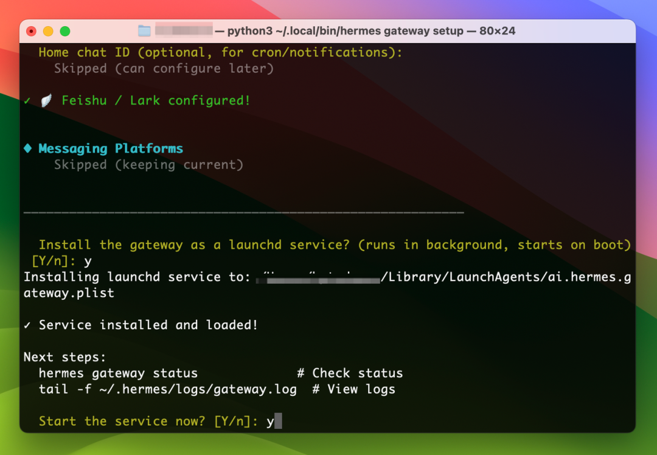Click 'ateway.plist' wrapped line
This screenshot has height=455, width=657.
tap(69, 293)
